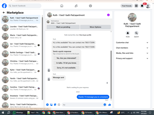
Task: Go to the Home feed icon
Action: [62, 6]
